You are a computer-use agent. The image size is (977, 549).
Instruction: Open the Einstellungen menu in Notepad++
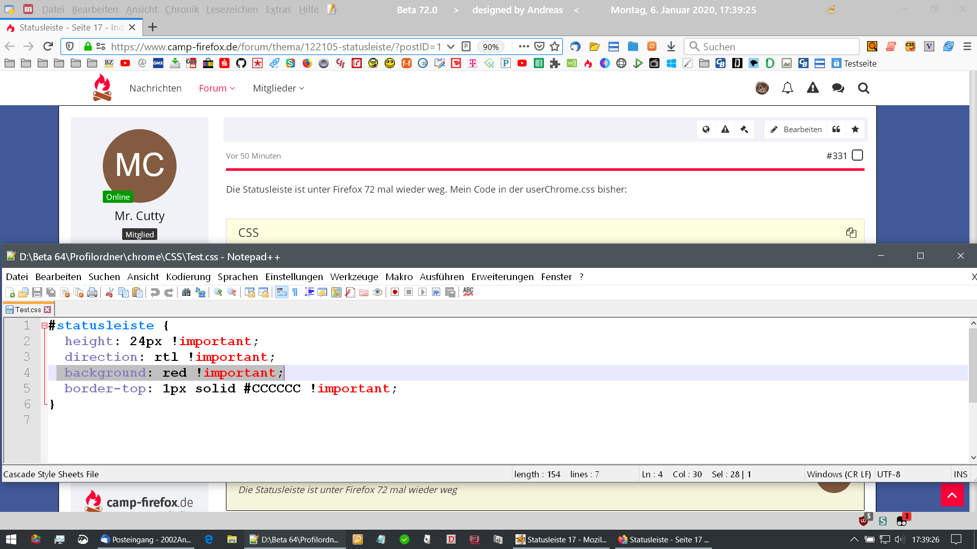click(294, 277)
